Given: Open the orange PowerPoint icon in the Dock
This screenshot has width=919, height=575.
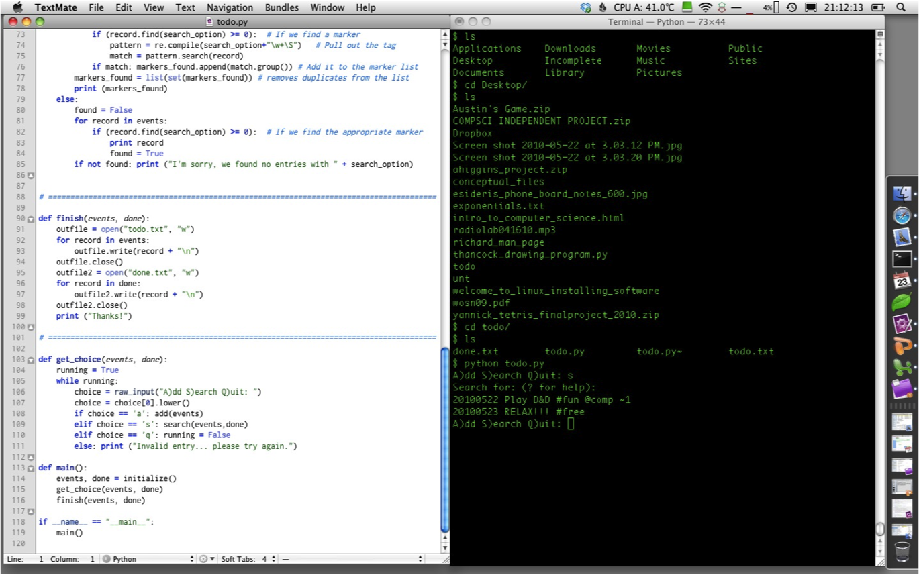Looking at the screenshot, I should 902,346.
